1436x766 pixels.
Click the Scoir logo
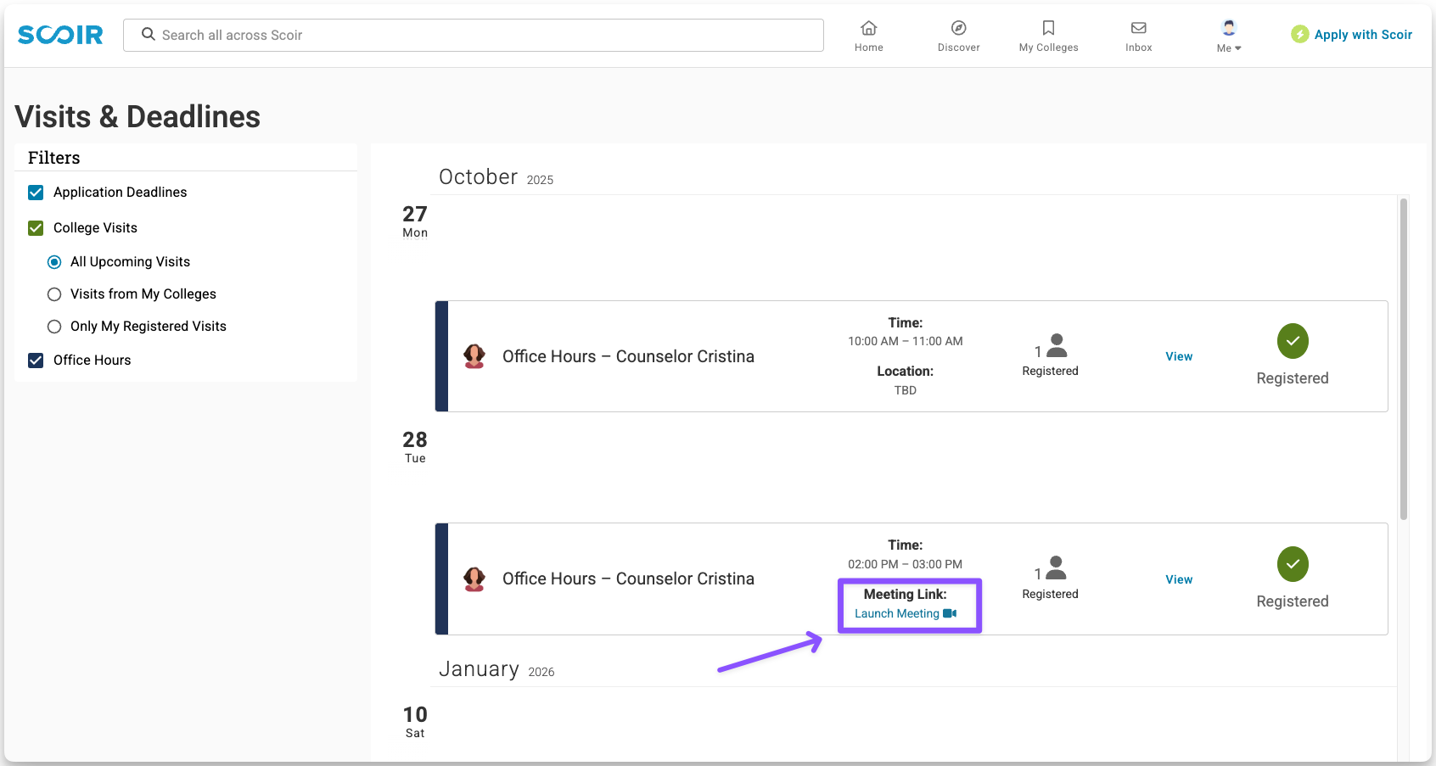pos(60,35)
